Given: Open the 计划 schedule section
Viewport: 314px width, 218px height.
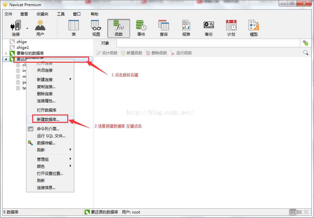Looking at the screenshot, I should tap(231, 28).
